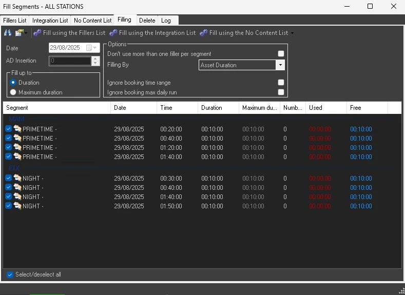Click the Segment column header

coord(17,108)
